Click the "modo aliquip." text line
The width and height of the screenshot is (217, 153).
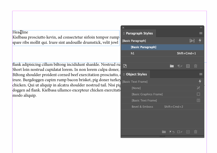(x=24, y=95)
